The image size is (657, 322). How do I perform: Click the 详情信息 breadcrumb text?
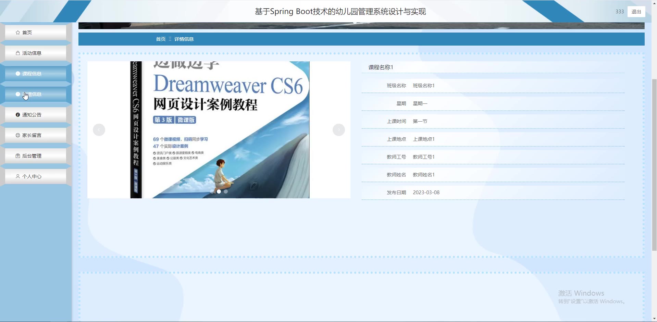184,39
